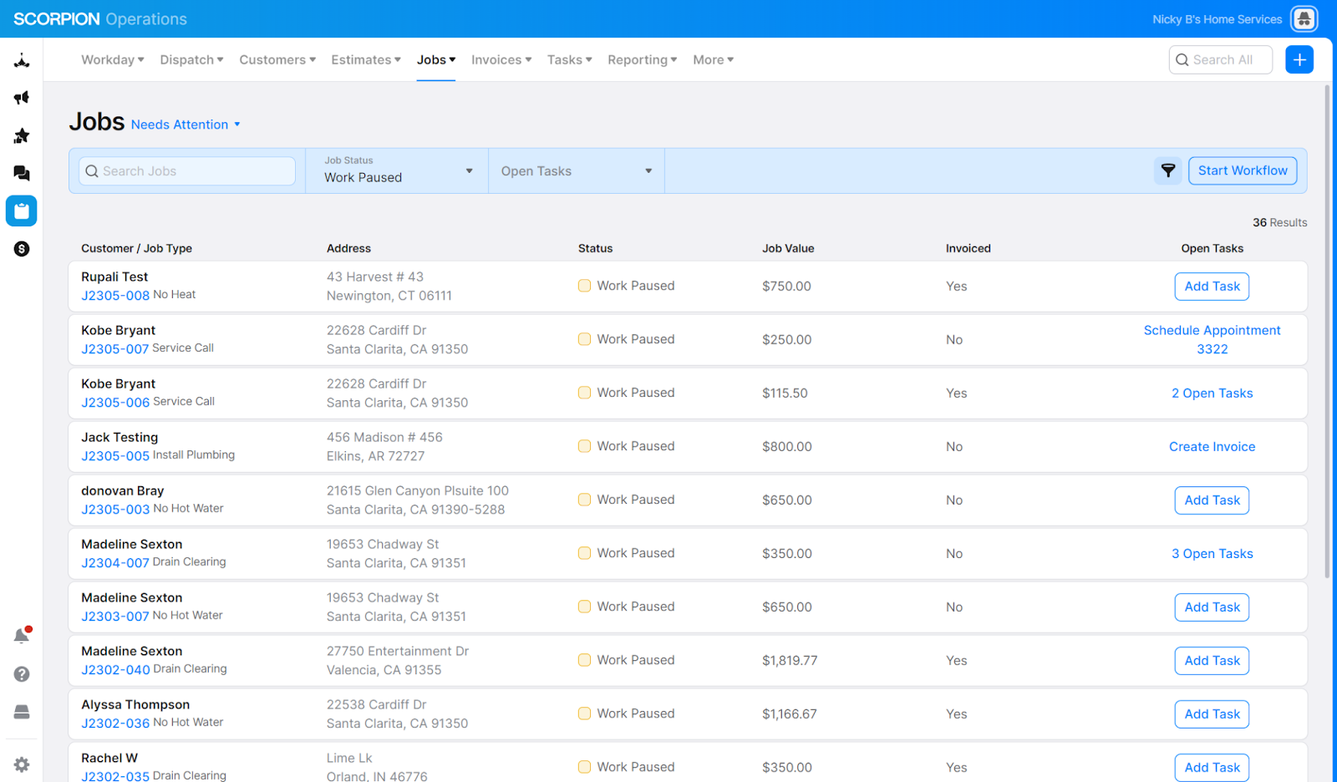
Task: Click the Work Paused status box for Rupali Test
Action: click(x=584, y=286)
